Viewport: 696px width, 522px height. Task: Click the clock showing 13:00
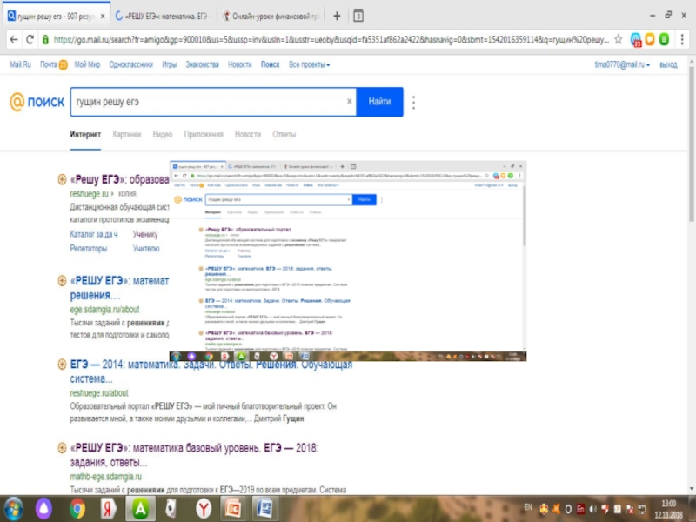tap(668, 504)
